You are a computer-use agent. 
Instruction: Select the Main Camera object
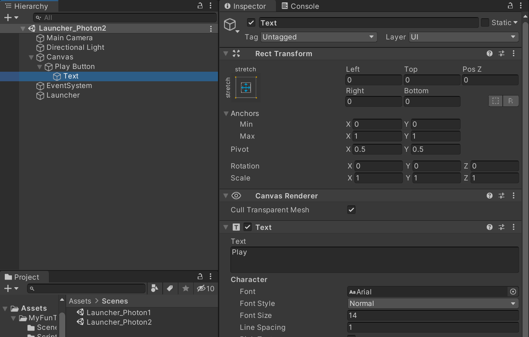coord(70,38)
